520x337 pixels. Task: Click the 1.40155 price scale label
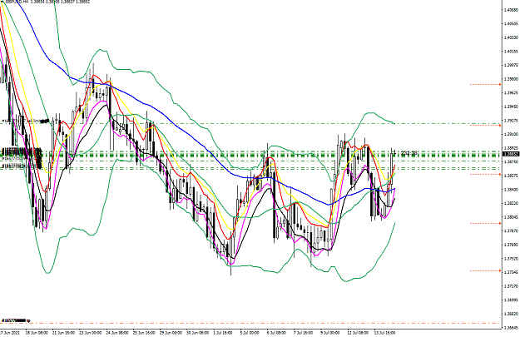[x=511, y=51]
